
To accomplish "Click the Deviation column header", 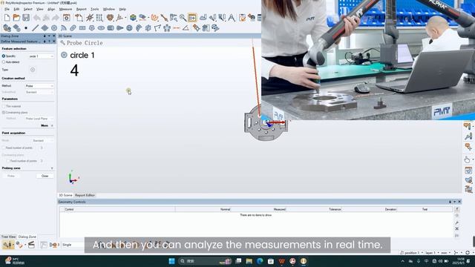I will coord(390,209).
